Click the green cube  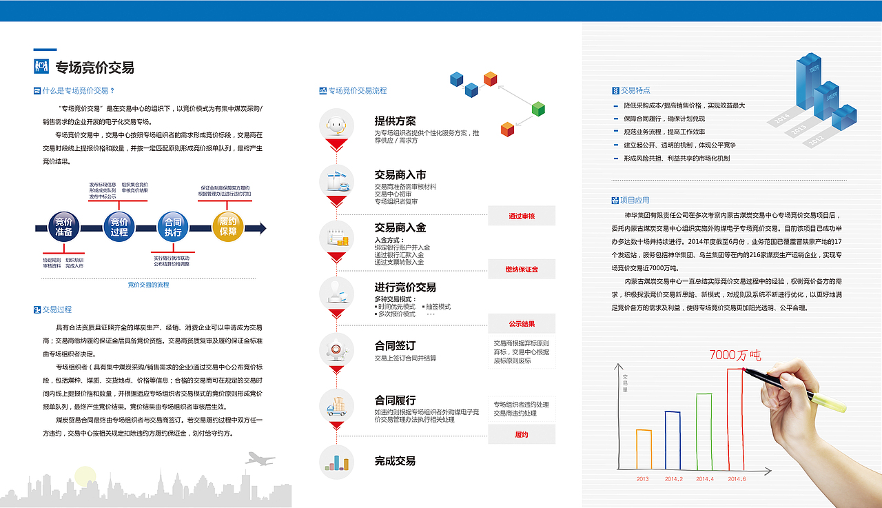pyautogui.click(x=538, y=108)
